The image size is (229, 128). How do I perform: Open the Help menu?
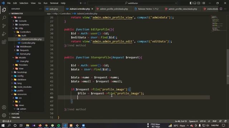pyautogui.click(x=63, y=3)
